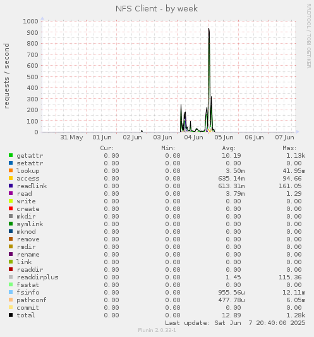Select the mknod legend label
This screenshot has height=337, width=314.
coord(26,232)
